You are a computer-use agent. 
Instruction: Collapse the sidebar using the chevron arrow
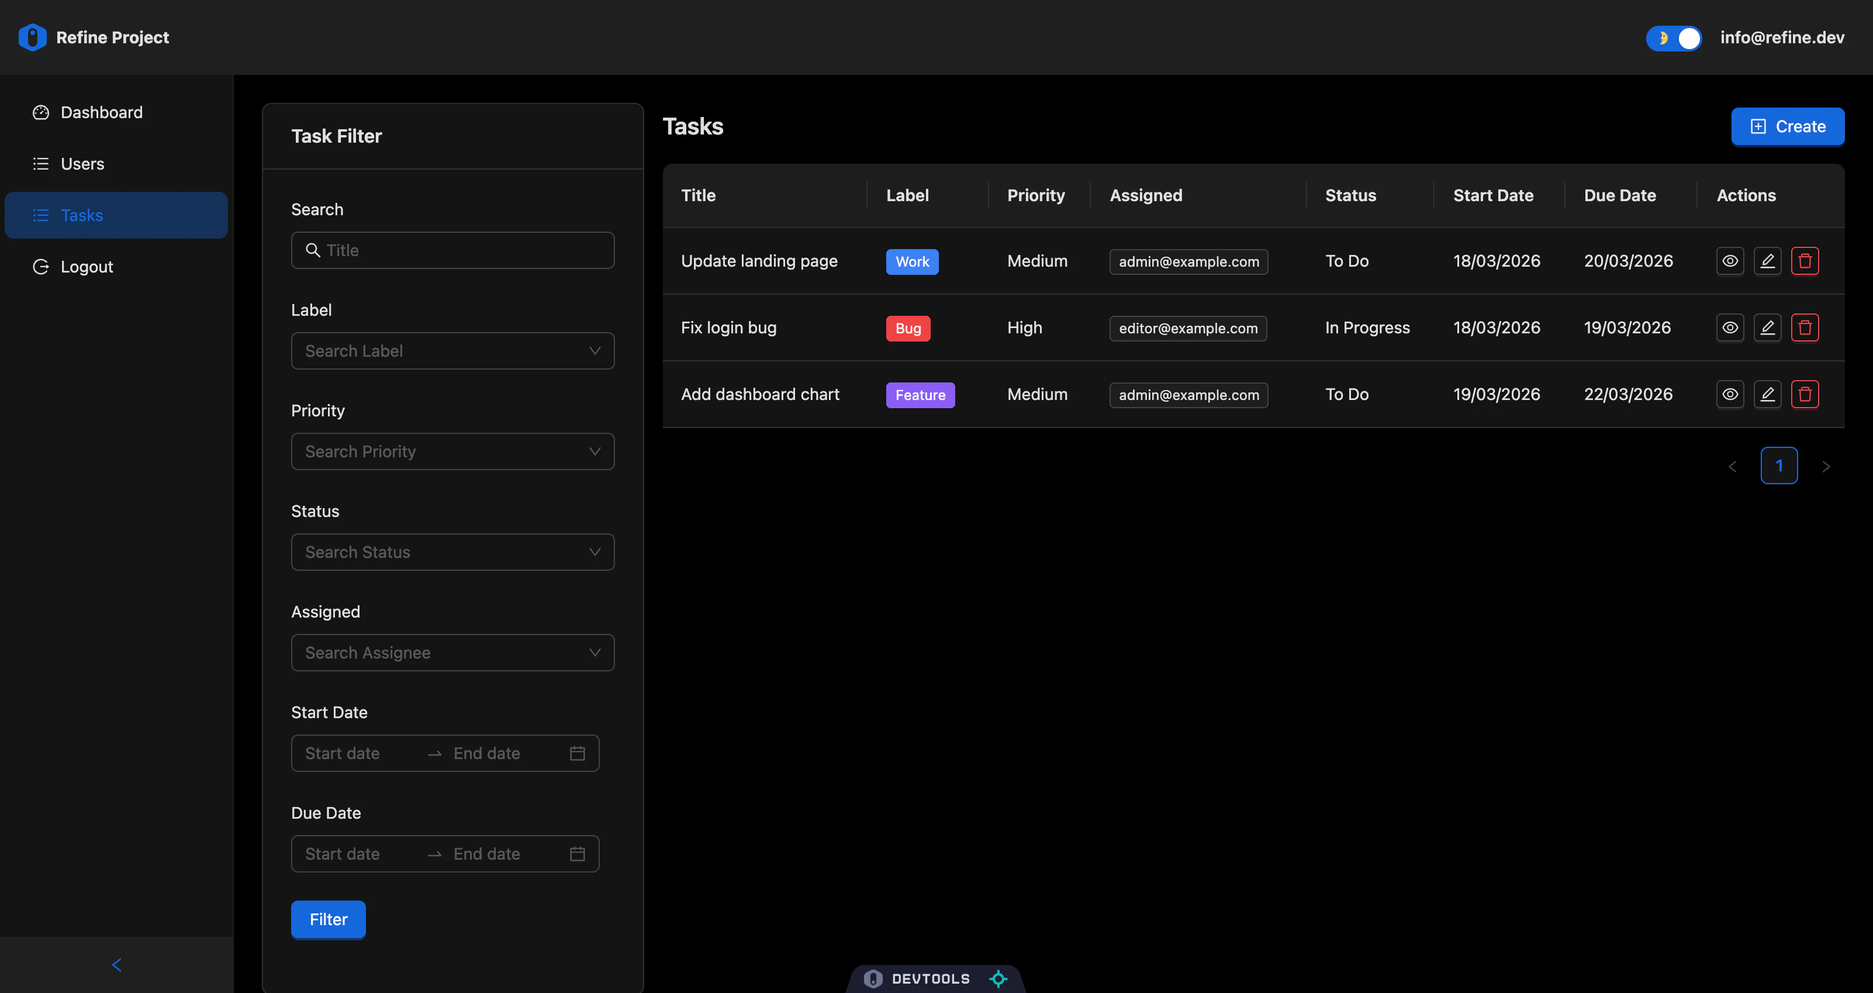(x=116, y=964)
